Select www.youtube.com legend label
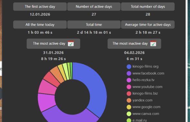 147,87
